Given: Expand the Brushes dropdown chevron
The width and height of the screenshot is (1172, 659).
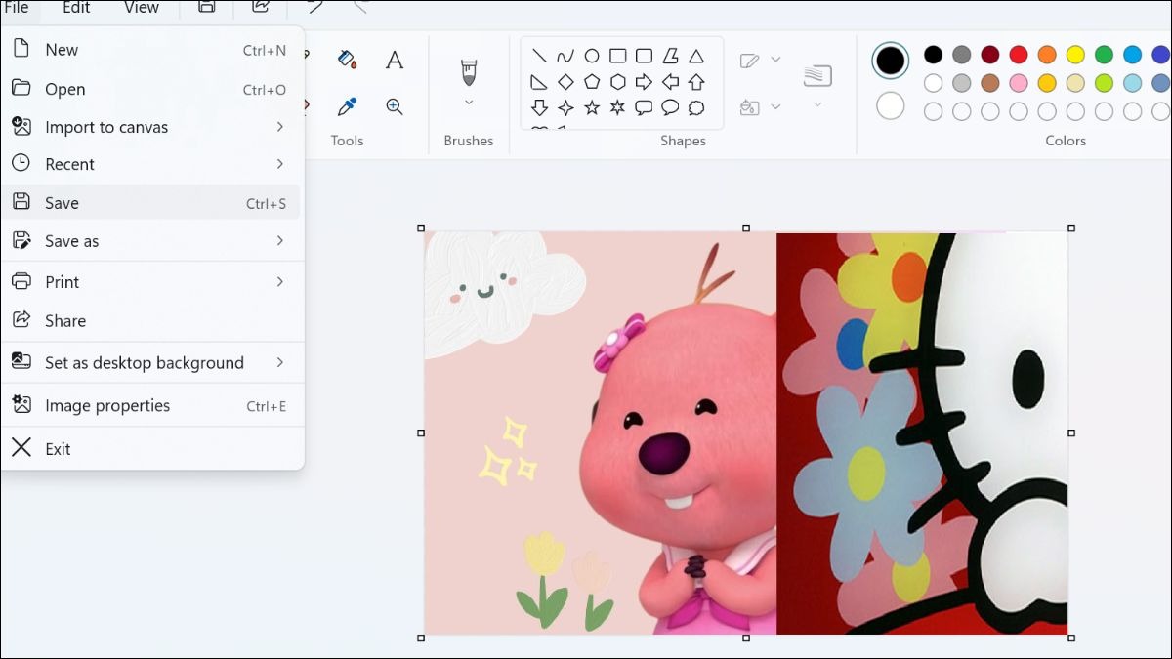Looking at the screenshot, I should (469, 103).
